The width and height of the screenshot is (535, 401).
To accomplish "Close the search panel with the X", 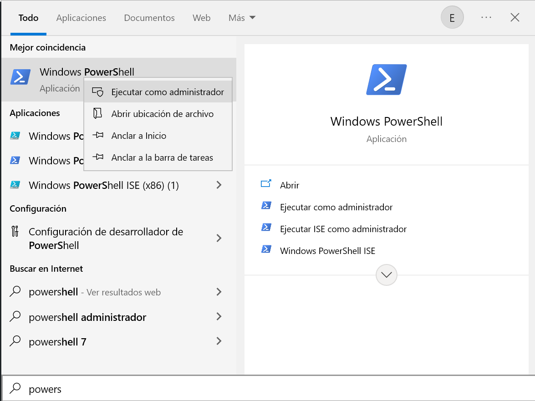I will [x=515, y=17].
